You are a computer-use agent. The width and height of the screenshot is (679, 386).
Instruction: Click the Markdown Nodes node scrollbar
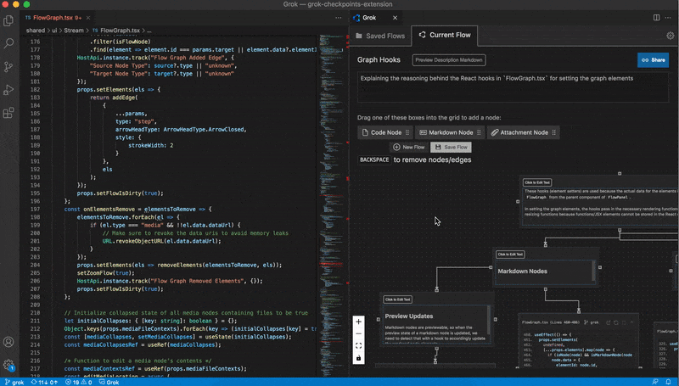coord(593,271)
